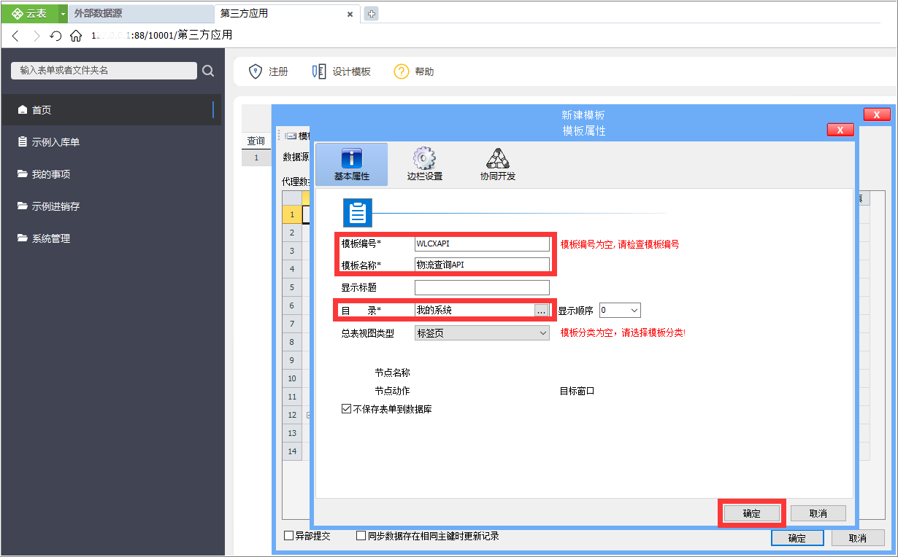The height and width of the screenshot is (557, 898).
Task: Click the clipboard form icon
Action: [x=358, y=212]
